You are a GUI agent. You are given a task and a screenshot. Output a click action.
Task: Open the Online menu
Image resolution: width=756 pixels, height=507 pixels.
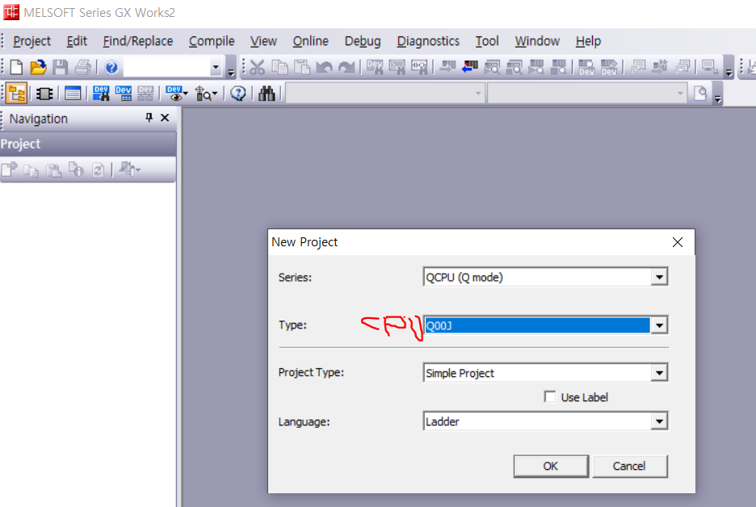pyautogui.click(x=310, y=41)
